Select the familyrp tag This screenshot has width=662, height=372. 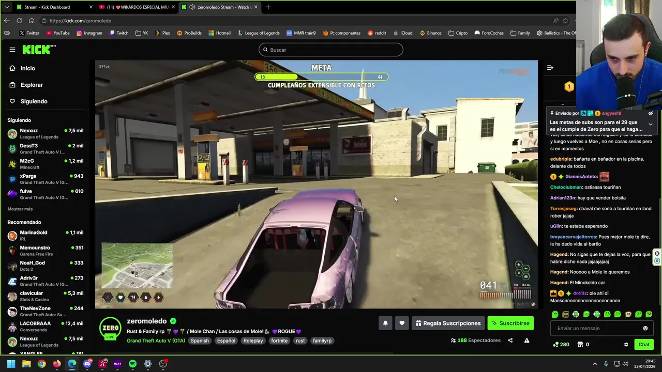tap(322, 340)
